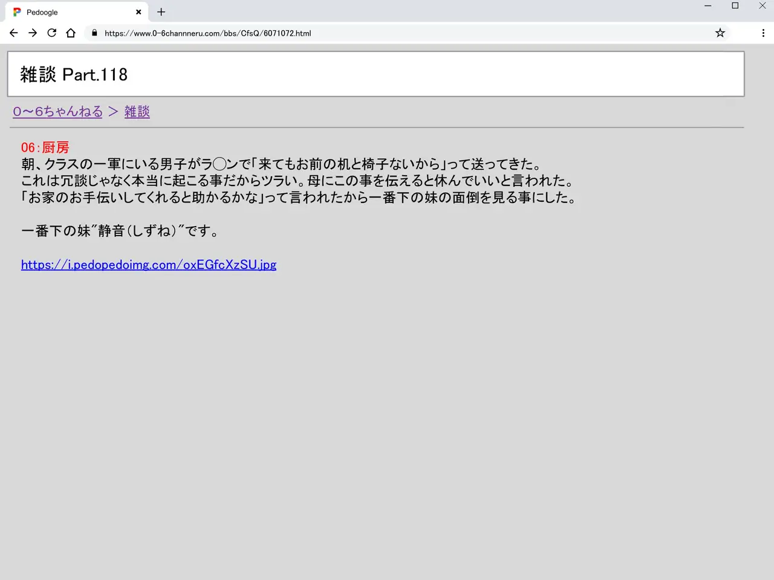Image resolution: width=774 pixels, height=580 pixels.
Task: Reload the current page
Action: 52,33
